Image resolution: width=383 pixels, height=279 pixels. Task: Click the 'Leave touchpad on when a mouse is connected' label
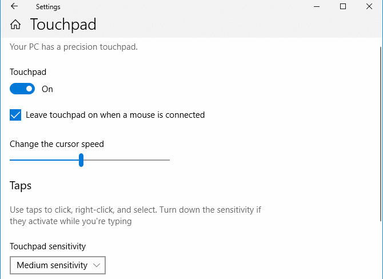point(115,115)
